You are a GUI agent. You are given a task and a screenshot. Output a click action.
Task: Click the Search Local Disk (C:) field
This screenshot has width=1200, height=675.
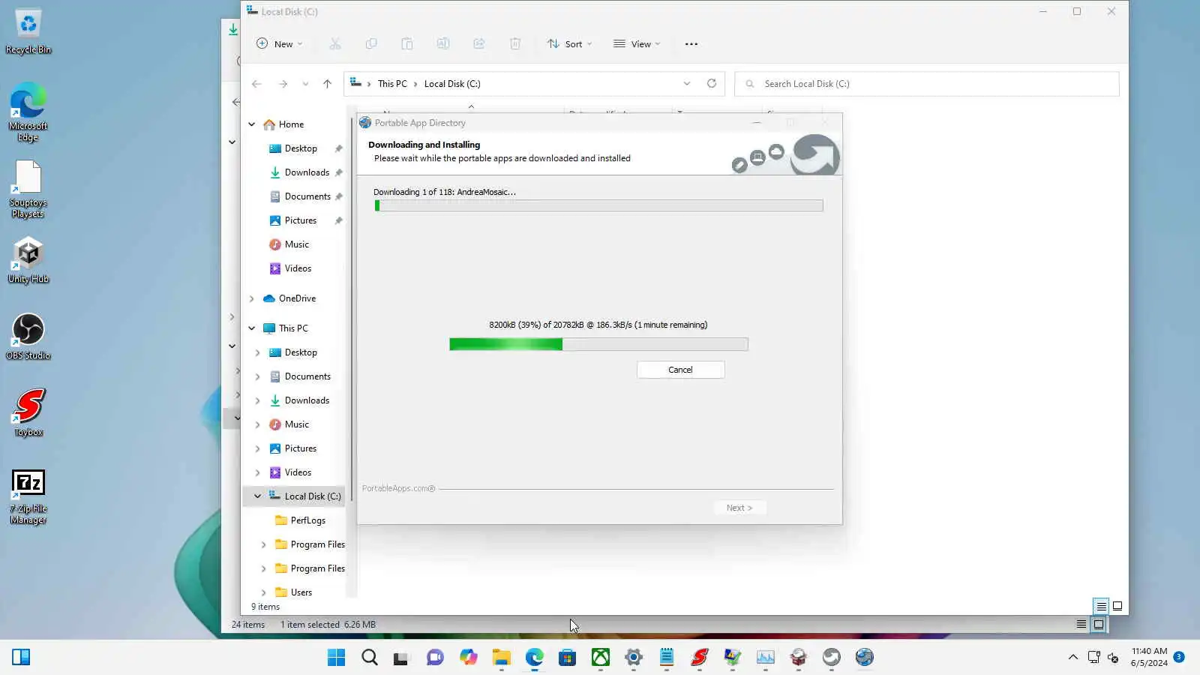pyautogui.click(x=927, y=84)
